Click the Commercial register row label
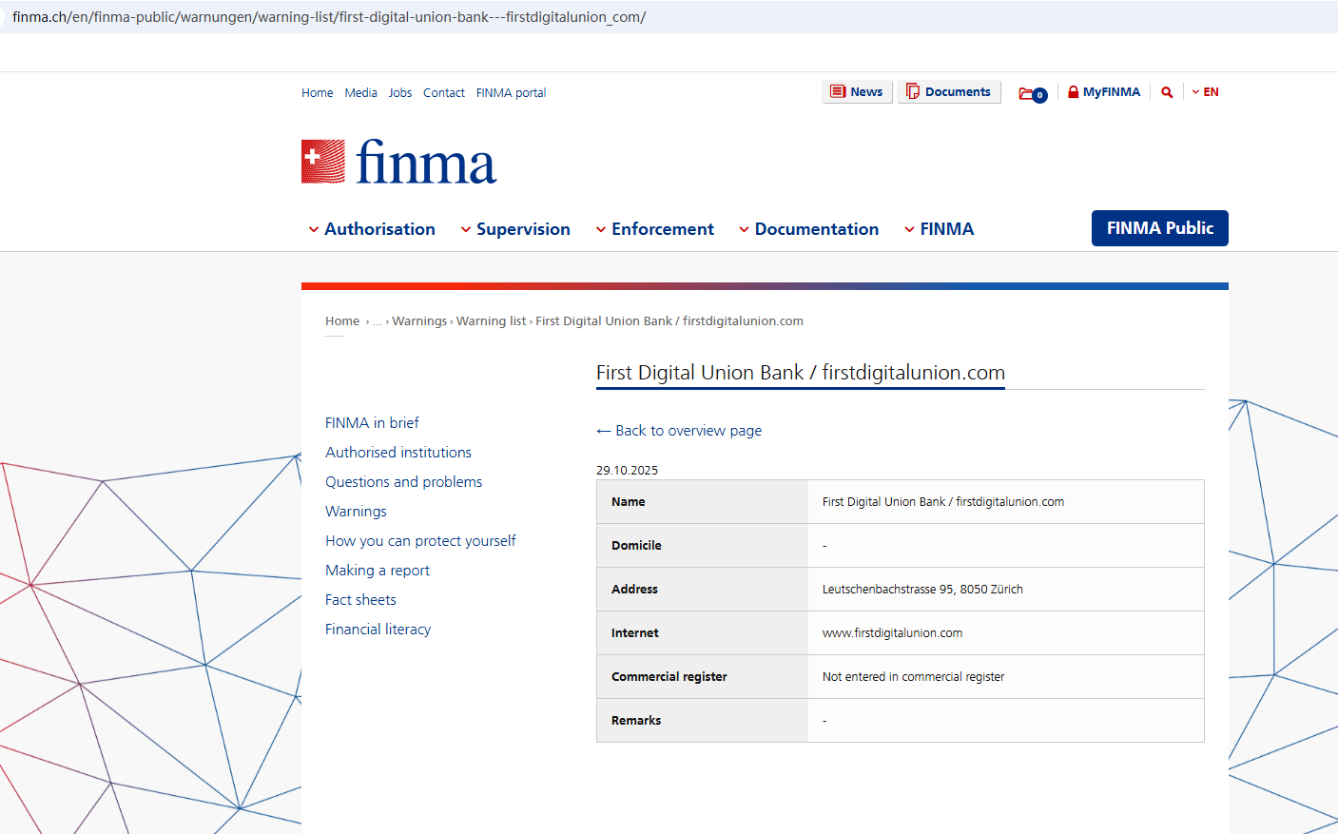 pyautogui.click(x=669, y=677)
